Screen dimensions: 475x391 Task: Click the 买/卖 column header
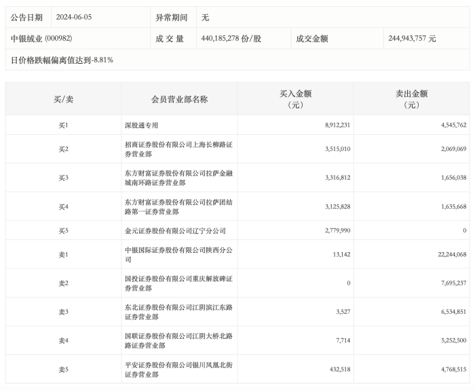[x=63, y=99]
